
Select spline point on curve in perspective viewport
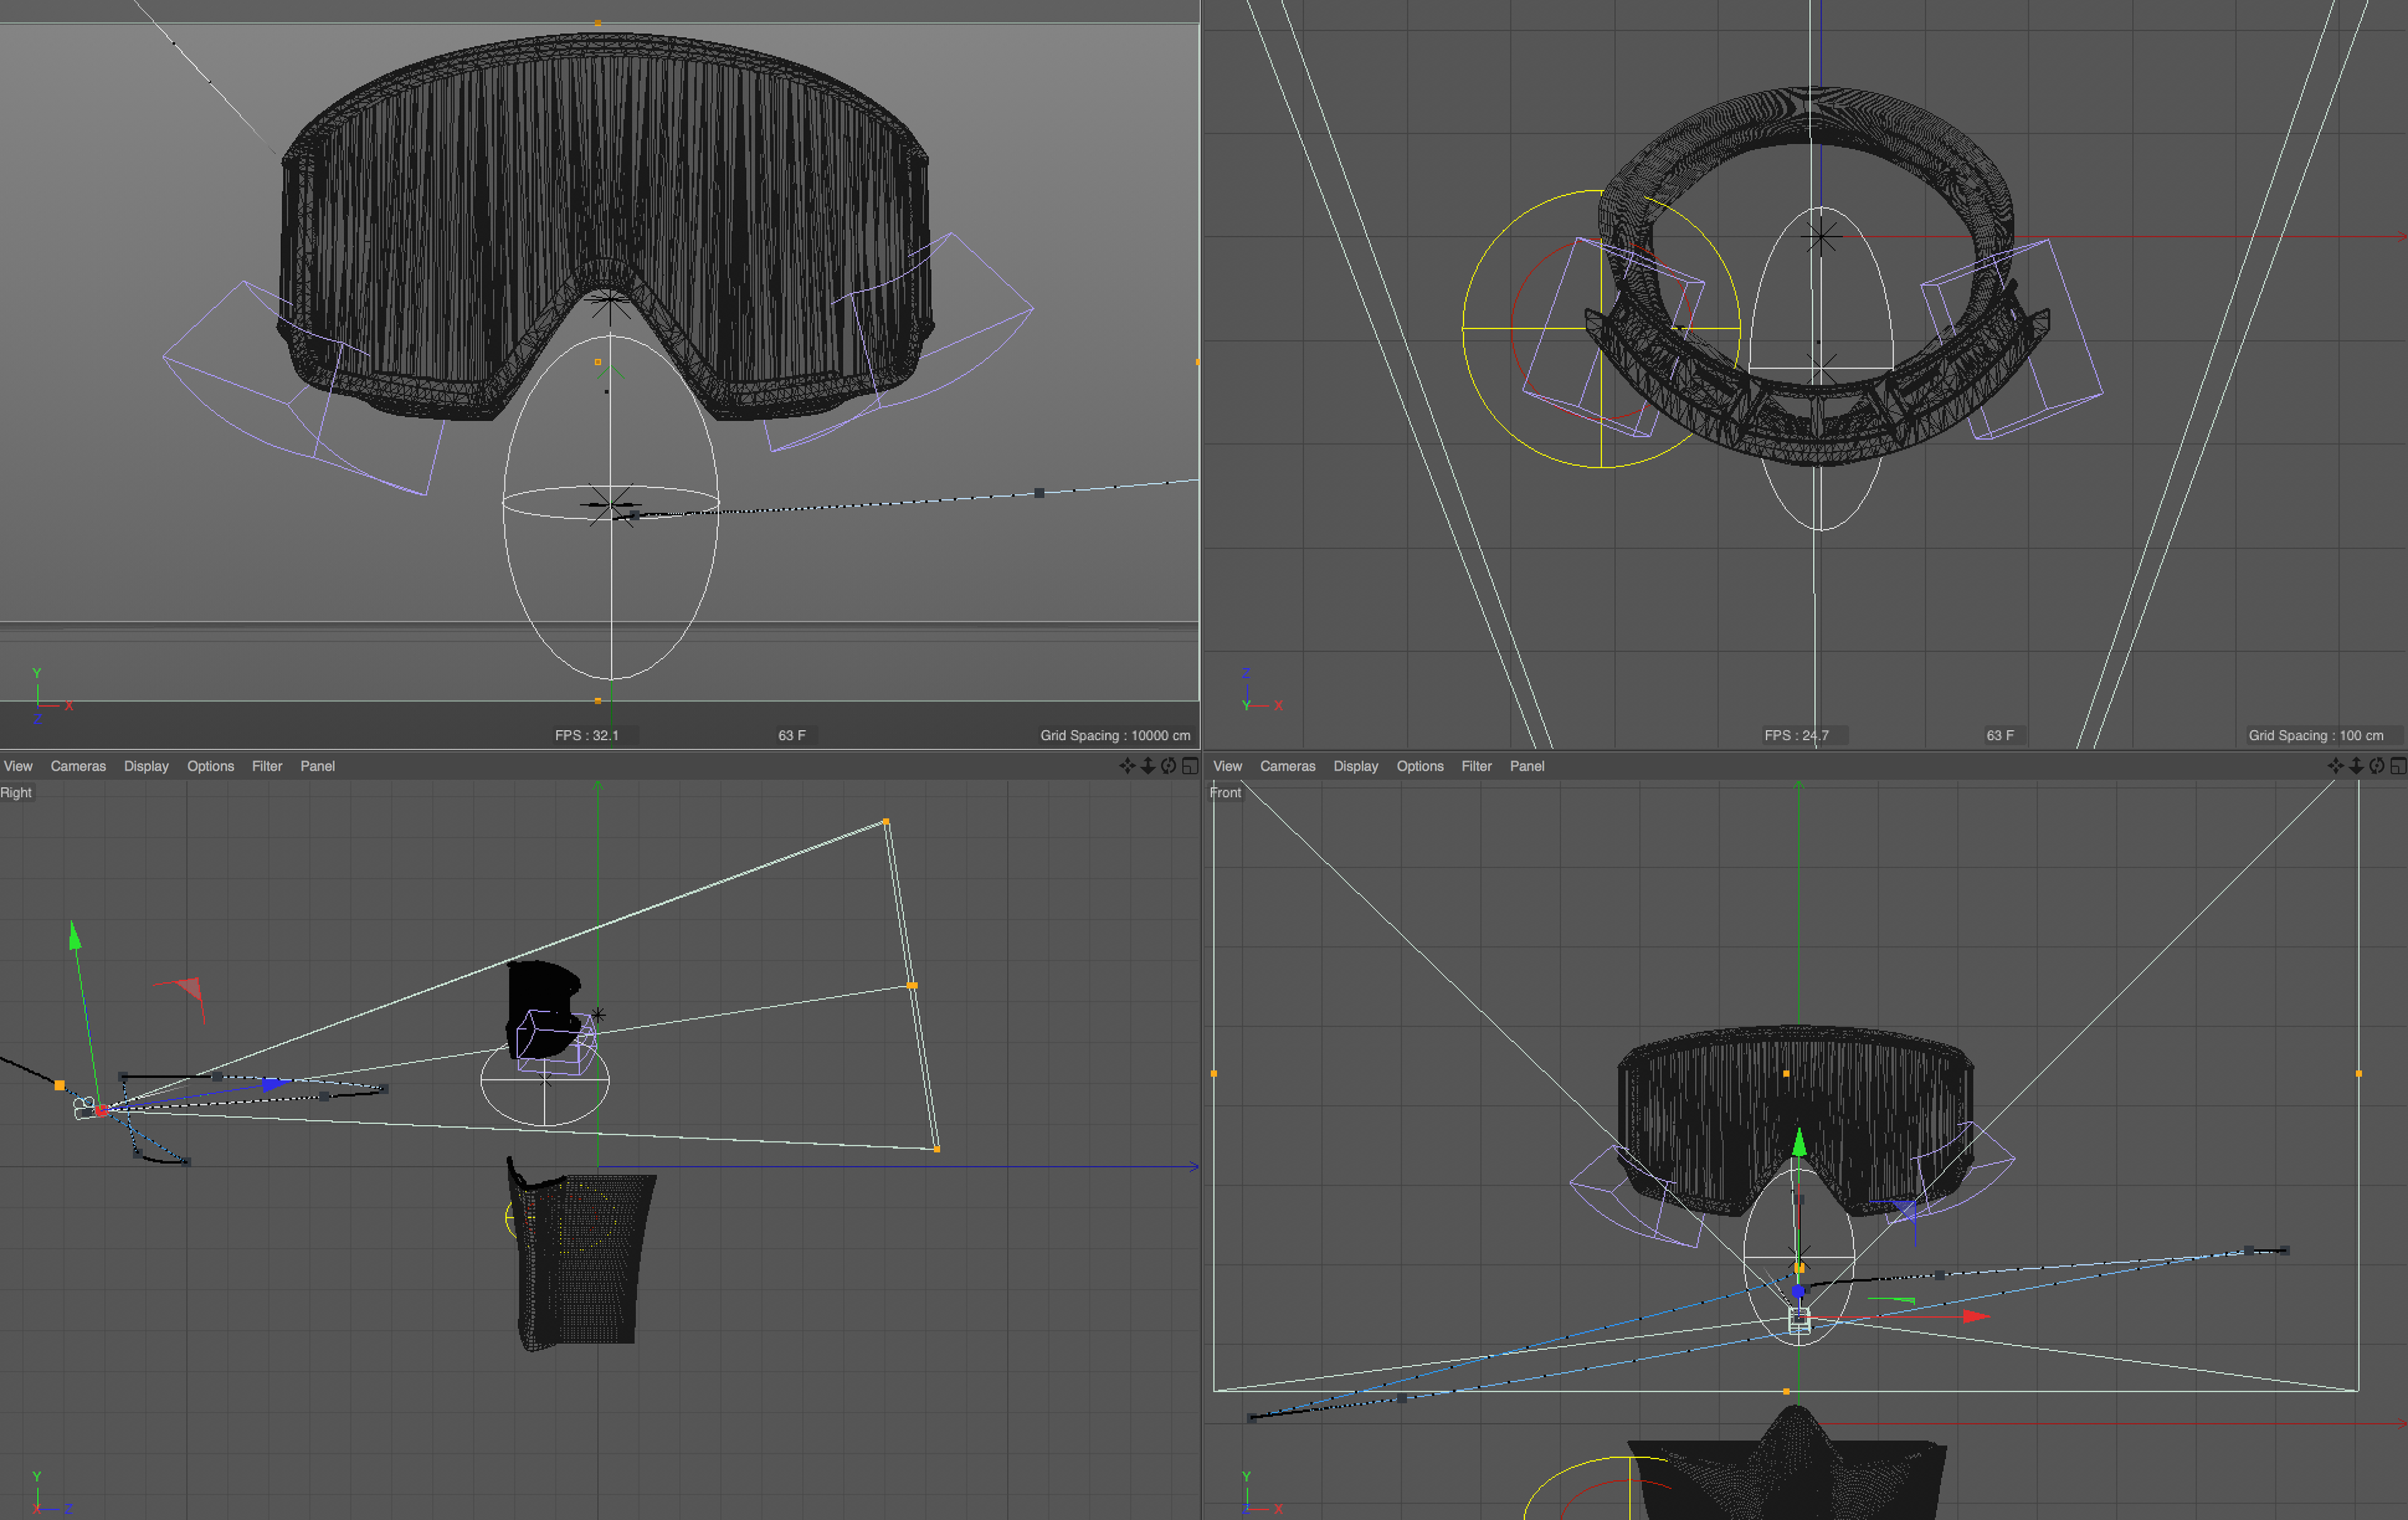1039,493
